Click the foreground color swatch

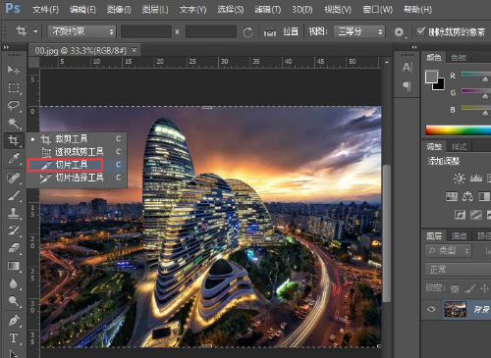pos(431,77)
